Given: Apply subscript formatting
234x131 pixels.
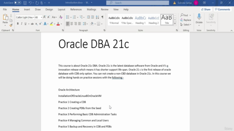Looking at the screenshot, I should pyautogui.click(x=36, y=24).
